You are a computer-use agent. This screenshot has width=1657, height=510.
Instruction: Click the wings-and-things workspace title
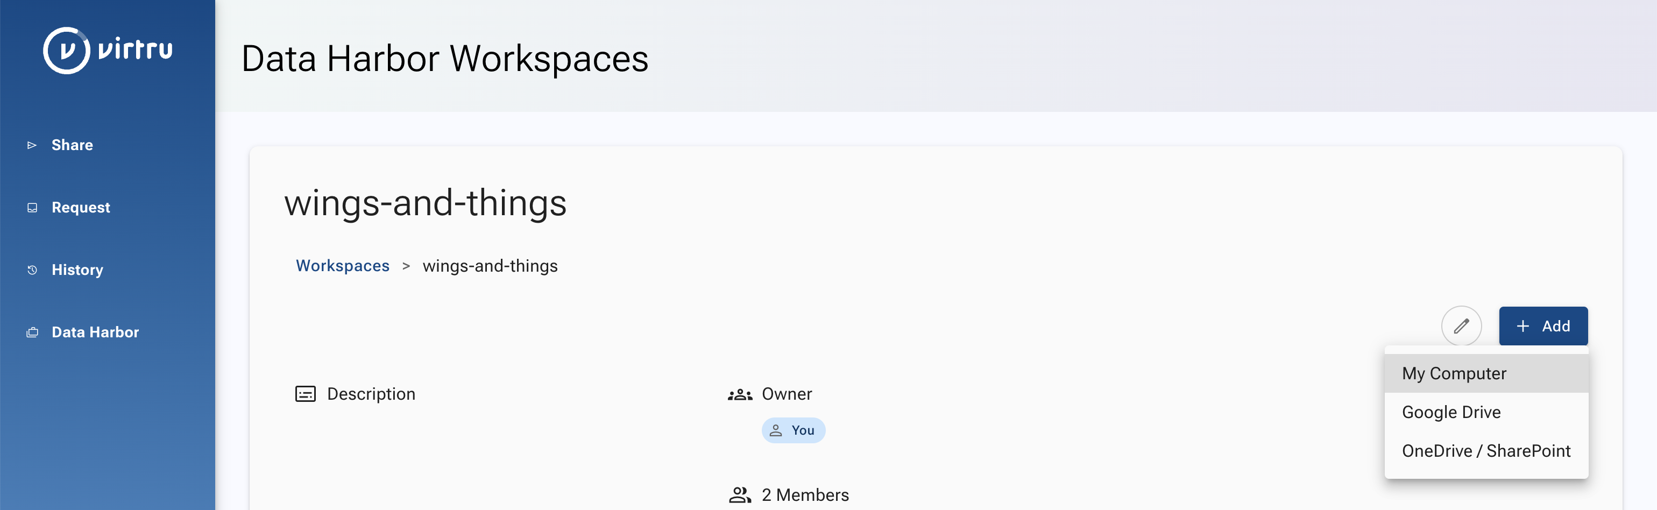[425, 203]
